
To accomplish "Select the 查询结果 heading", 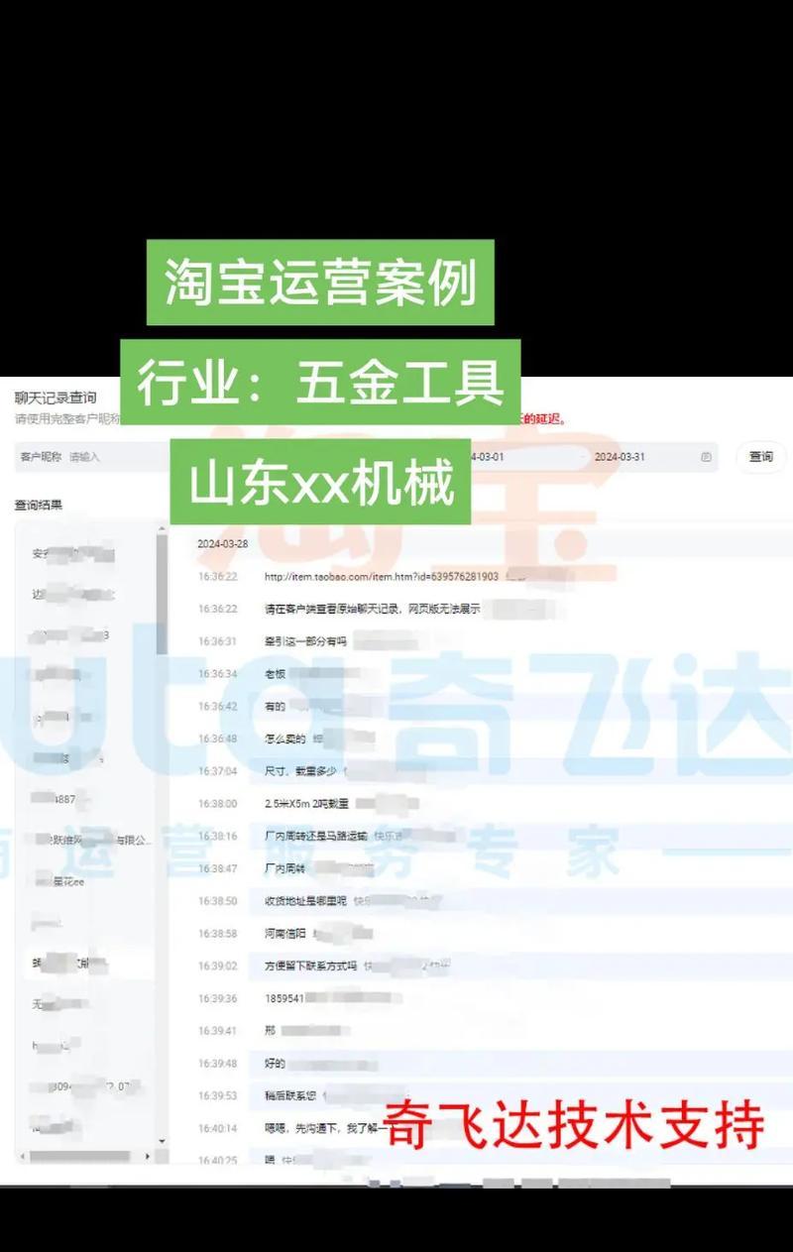I will (x=40, y=504).
